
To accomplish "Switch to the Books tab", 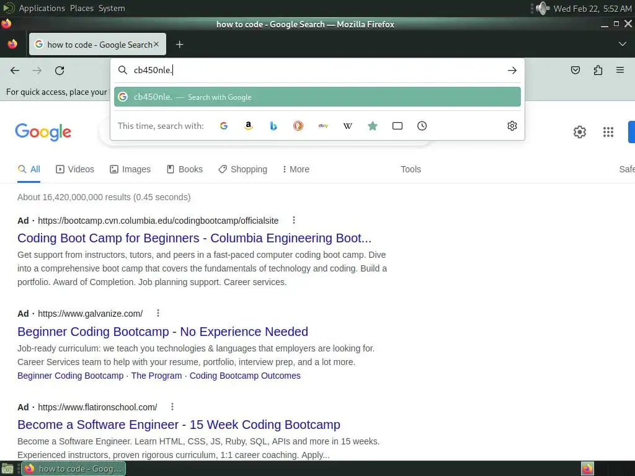I will (185, 169).
